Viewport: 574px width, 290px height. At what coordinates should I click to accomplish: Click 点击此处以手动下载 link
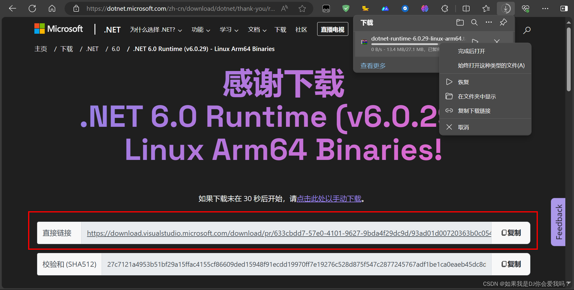click(x=329, y=198)
